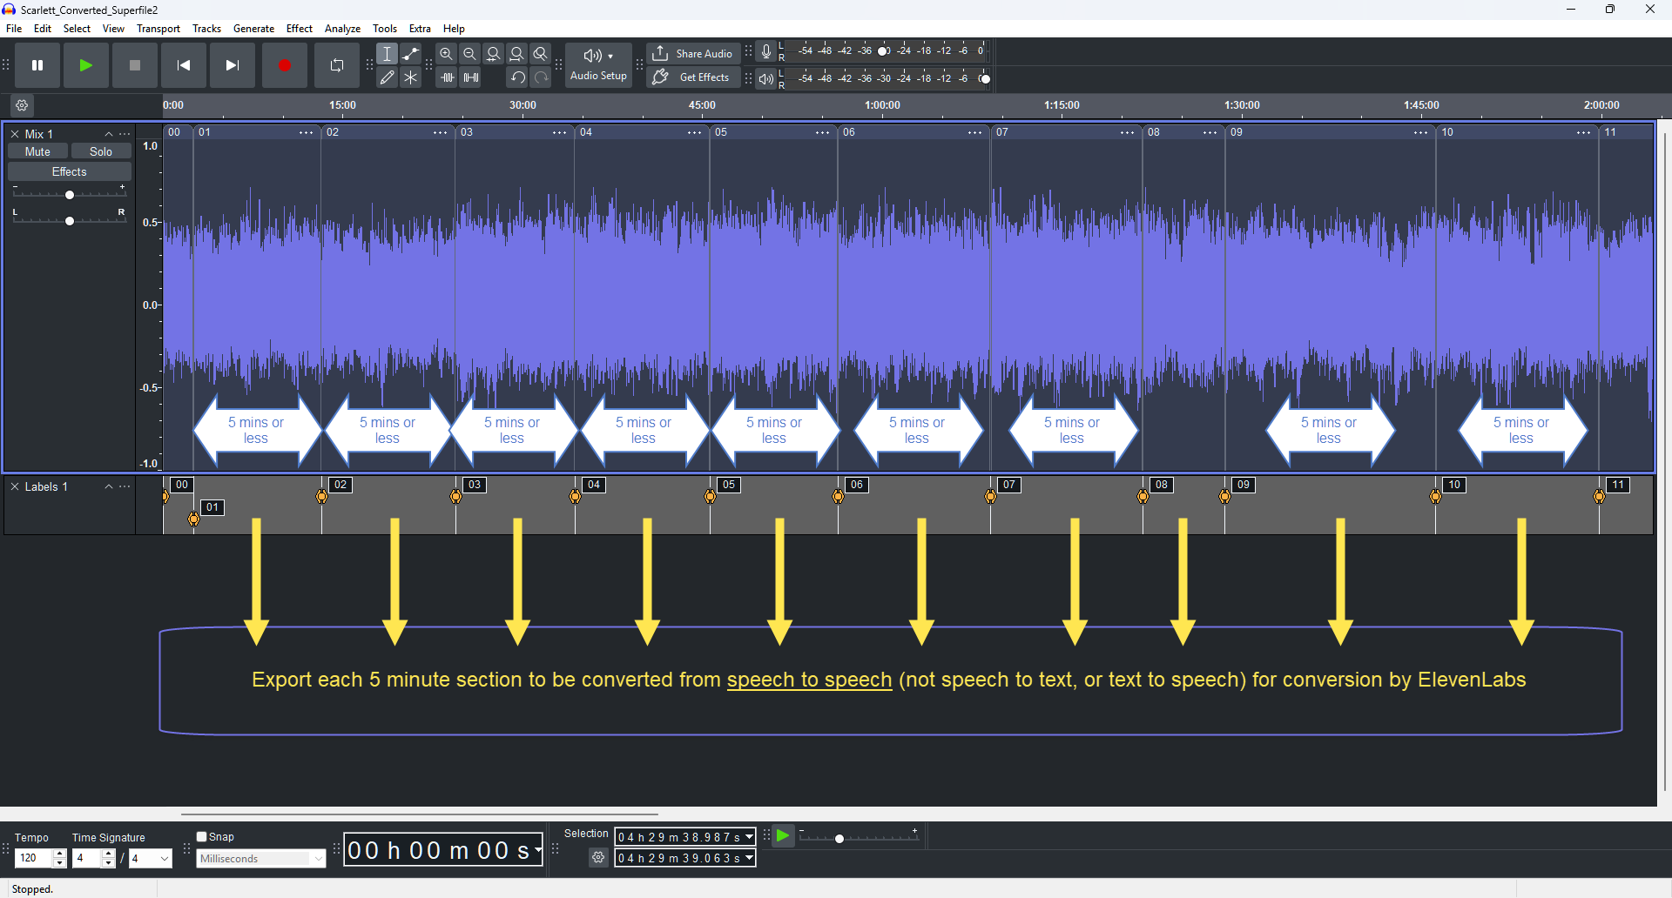The image size is (1672, 898).
Task: Open selection start time format dropdown
Action: click(x=749, y=837)
